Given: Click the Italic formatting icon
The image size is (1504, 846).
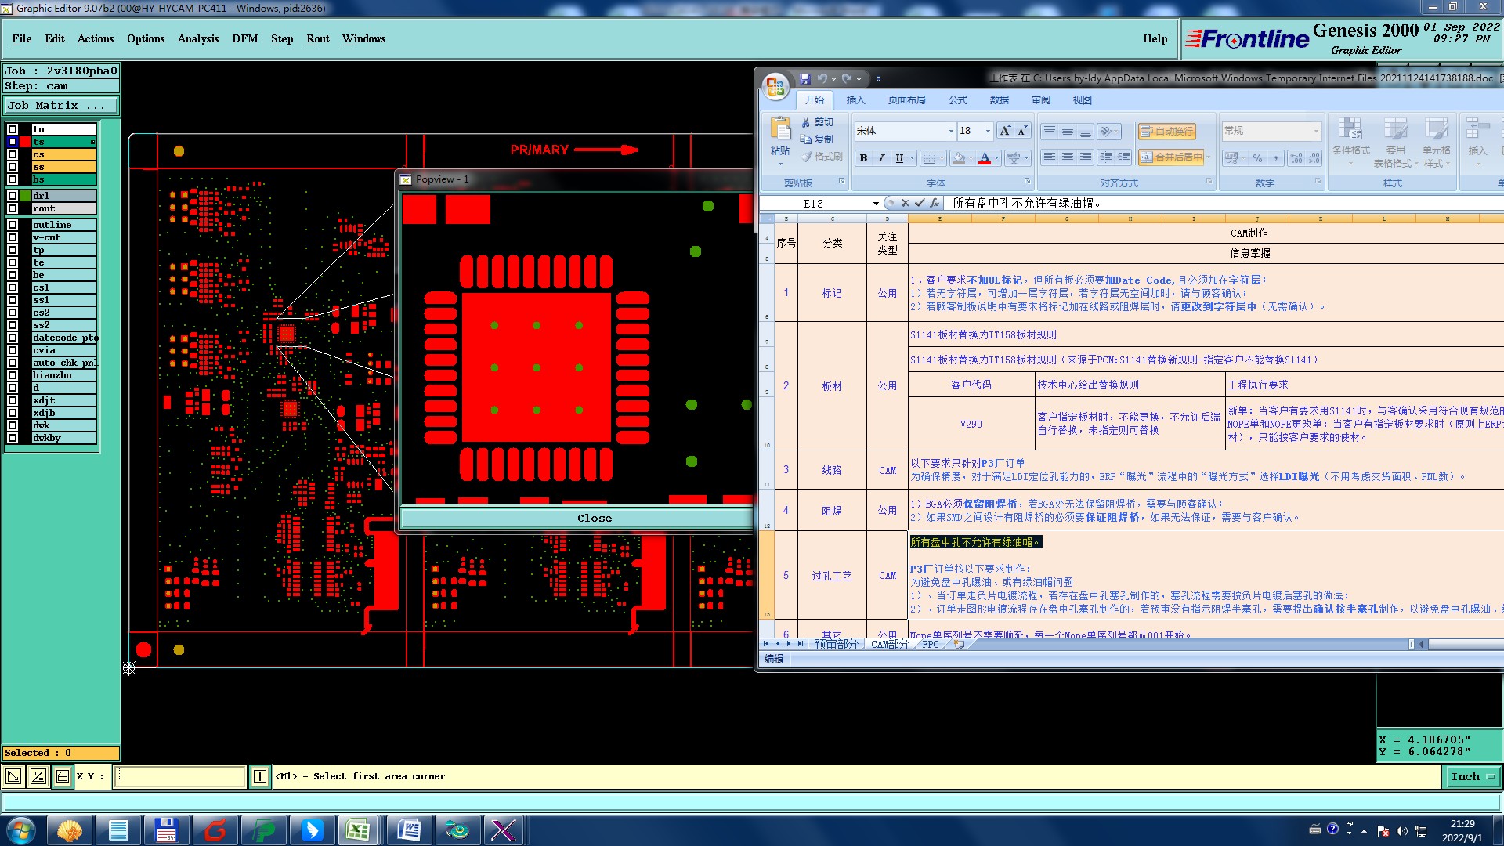Looking at the screenshot, I should pos(881,158).
